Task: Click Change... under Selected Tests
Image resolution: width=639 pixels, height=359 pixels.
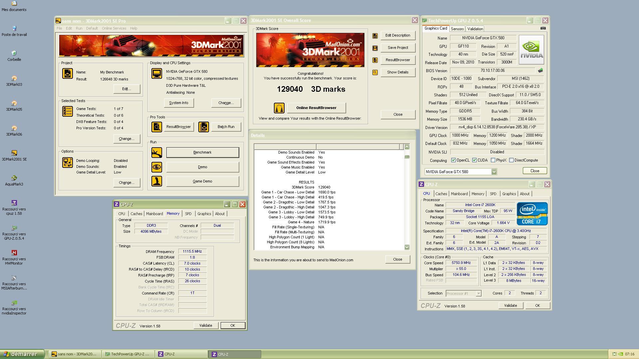Action: tap(126, 139)
